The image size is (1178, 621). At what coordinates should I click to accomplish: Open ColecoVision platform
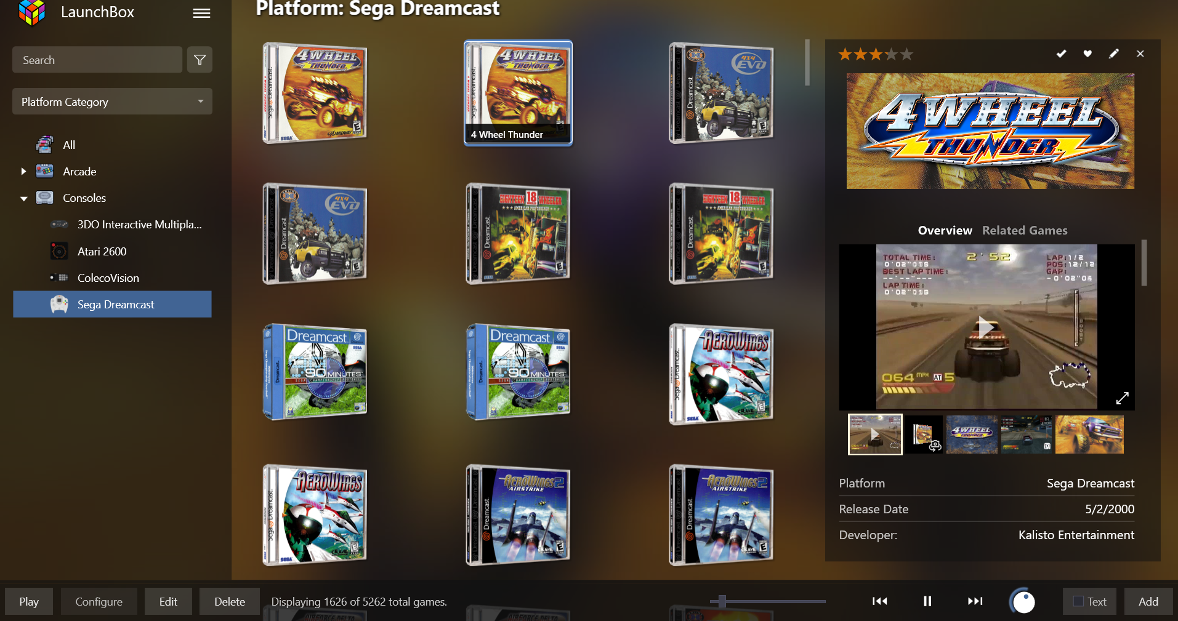(108, 278)
